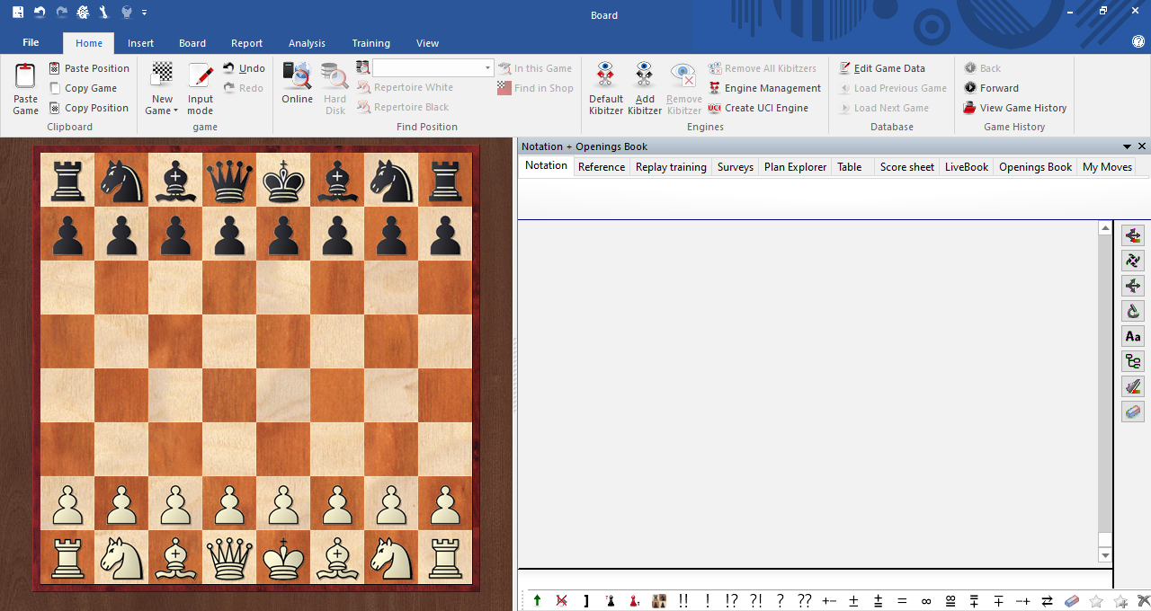Image resolution: width=1151 pixels, height=611 pixels.
Task: Select the Reference tab
Action: tap(602, 167)
